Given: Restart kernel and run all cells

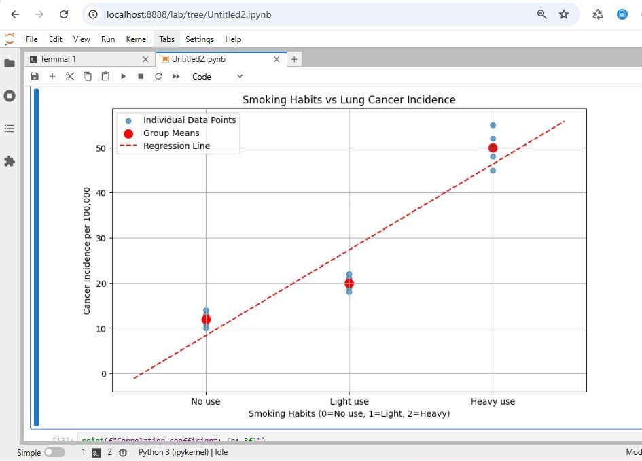Looking at the screenshot, I should point(176,77).
